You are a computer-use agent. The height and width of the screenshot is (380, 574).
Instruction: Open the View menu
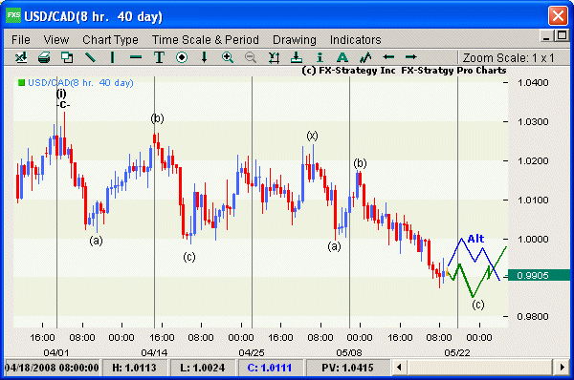point(56,39)
